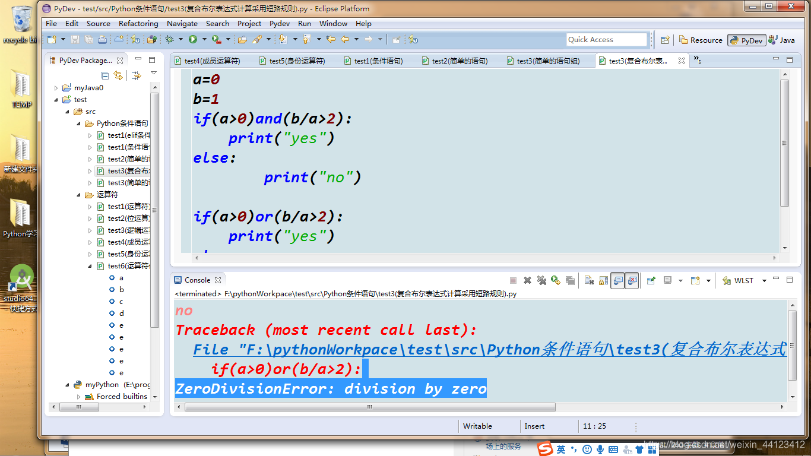
Task: Open the Run configurations dropdown arrow
Action: tap(204, 40)
